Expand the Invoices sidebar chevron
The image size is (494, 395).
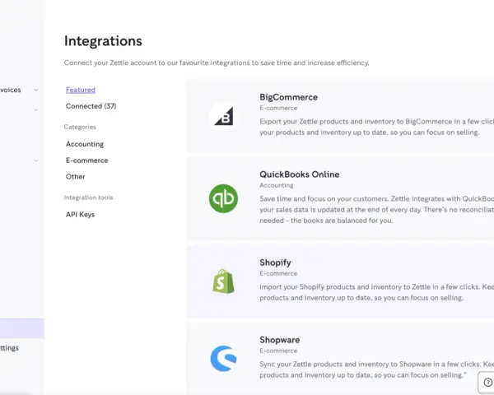(x=36, y=90)
